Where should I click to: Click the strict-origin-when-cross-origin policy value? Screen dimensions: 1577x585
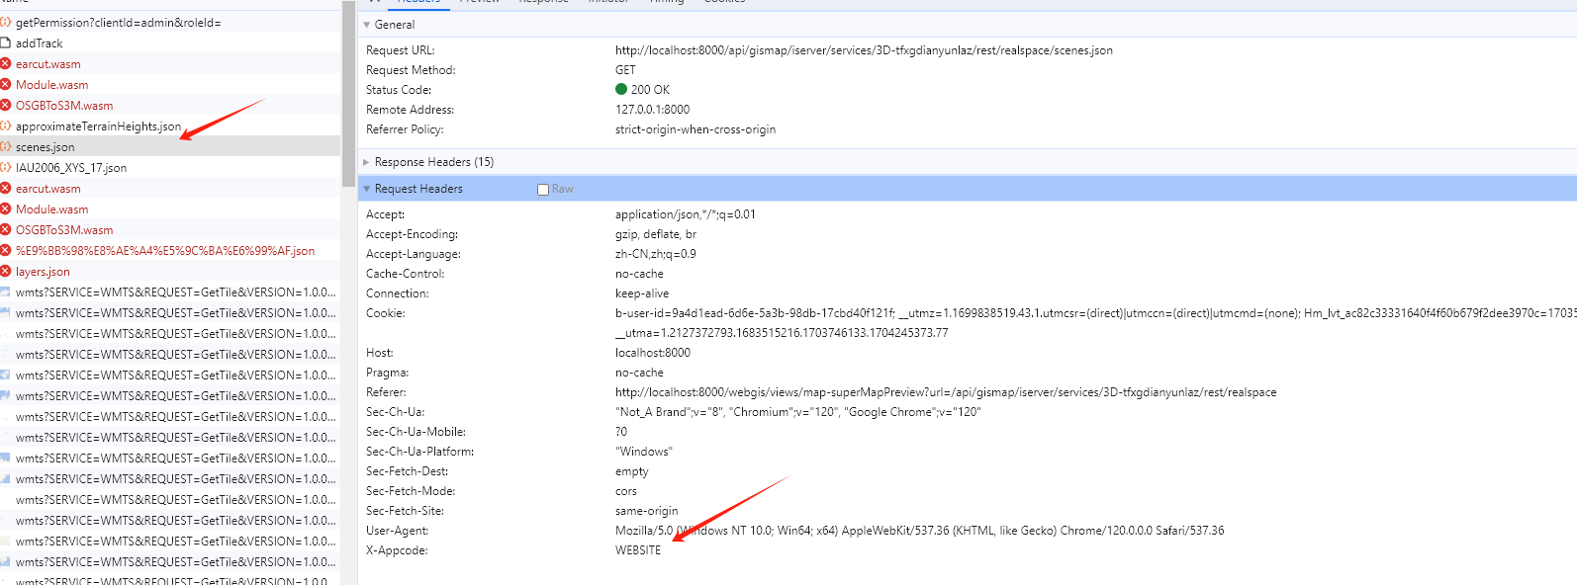[x=696, y=129]
